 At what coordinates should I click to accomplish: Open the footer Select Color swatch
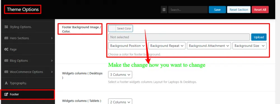pos(120,28)
